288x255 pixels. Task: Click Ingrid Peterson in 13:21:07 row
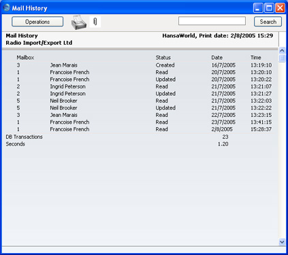click(x=67, y=86)
